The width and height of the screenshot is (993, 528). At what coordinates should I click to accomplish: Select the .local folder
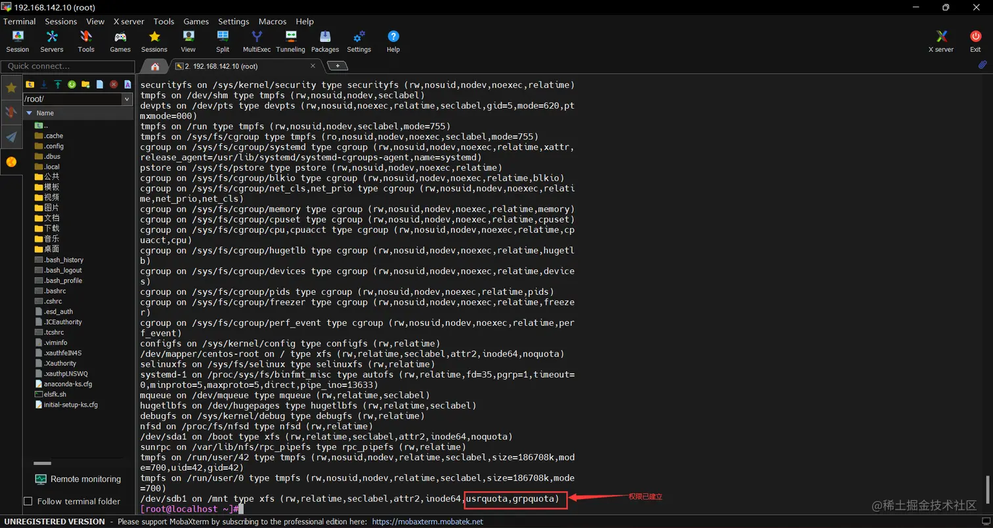point(47,167)
